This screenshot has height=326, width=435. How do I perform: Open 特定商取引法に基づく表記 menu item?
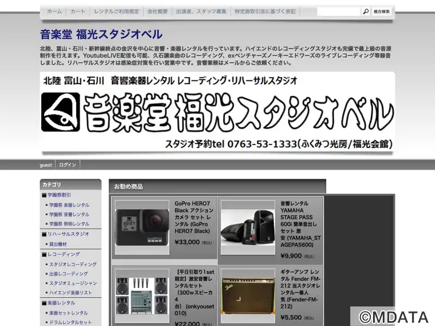(265, 11)
